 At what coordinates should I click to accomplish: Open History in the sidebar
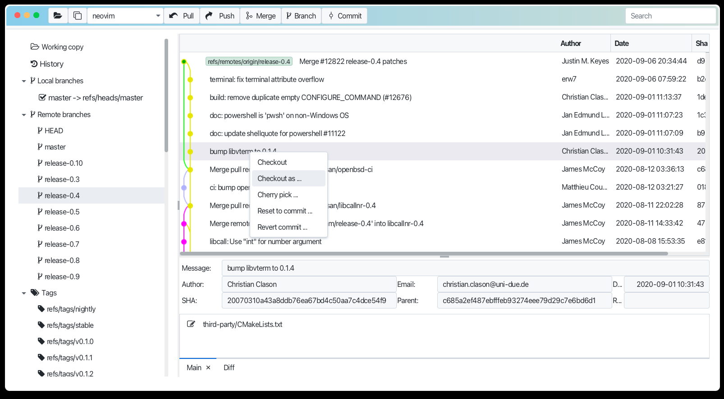(47, 64)
